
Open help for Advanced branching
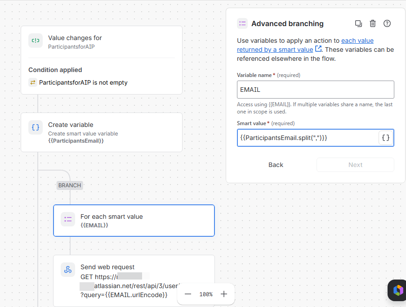point(387,23)
